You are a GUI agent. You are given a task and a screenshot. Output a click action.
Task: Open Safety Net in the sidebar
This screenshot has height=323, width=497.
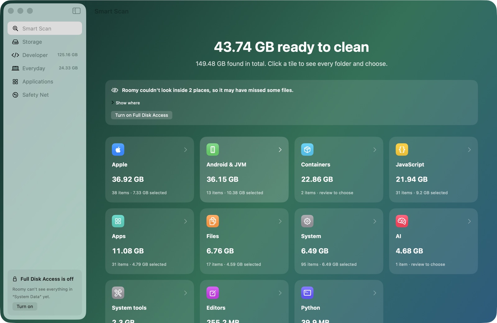(x=45, y=95)
